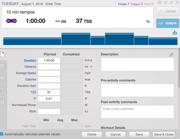
Task: Toggle Automatically calculate planned values checkbox
Action: [x=2, y=134]
